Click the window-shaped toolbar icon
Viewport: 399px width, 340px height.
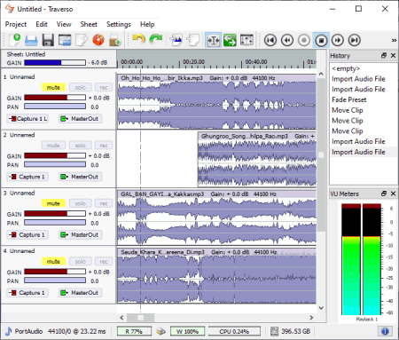[65, 40]
